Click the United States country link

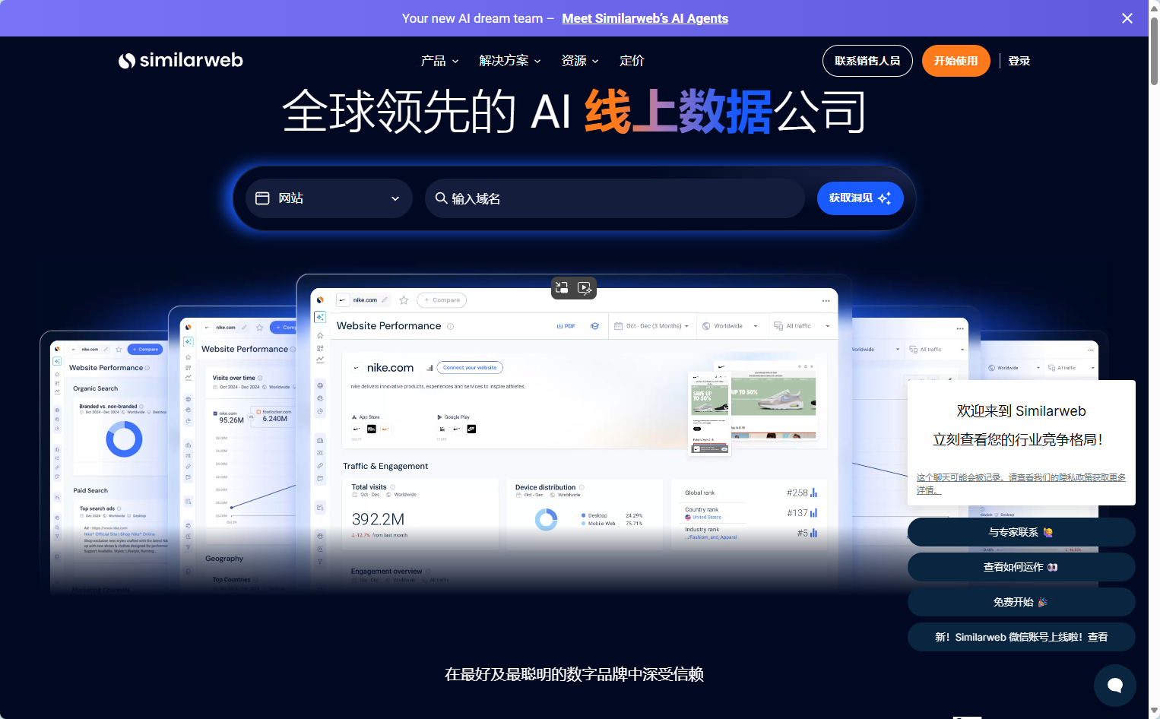(x=706, y=518)
